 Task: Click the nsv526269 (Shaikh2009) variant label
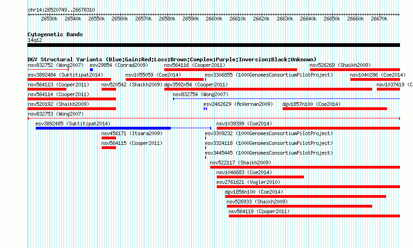coord(340,65)
